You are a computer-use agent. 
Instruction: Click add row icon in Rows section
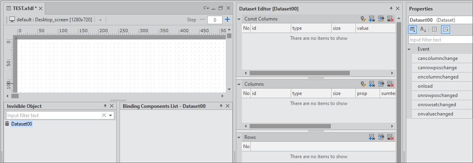coord(372,137)
